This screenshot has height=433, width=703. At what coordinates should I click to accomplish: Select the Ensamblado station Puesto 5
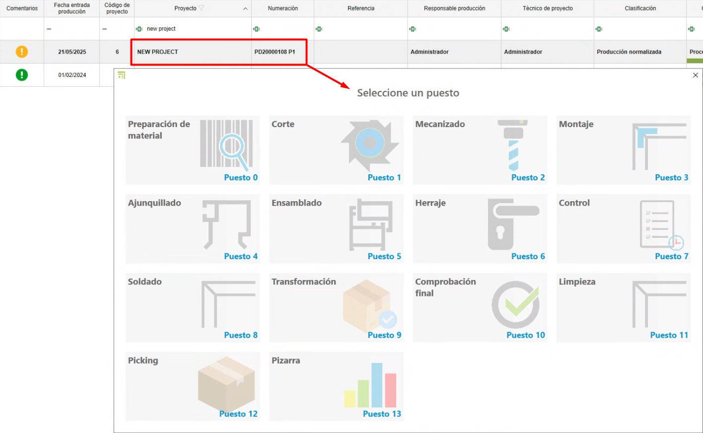(x=336, y=229)
